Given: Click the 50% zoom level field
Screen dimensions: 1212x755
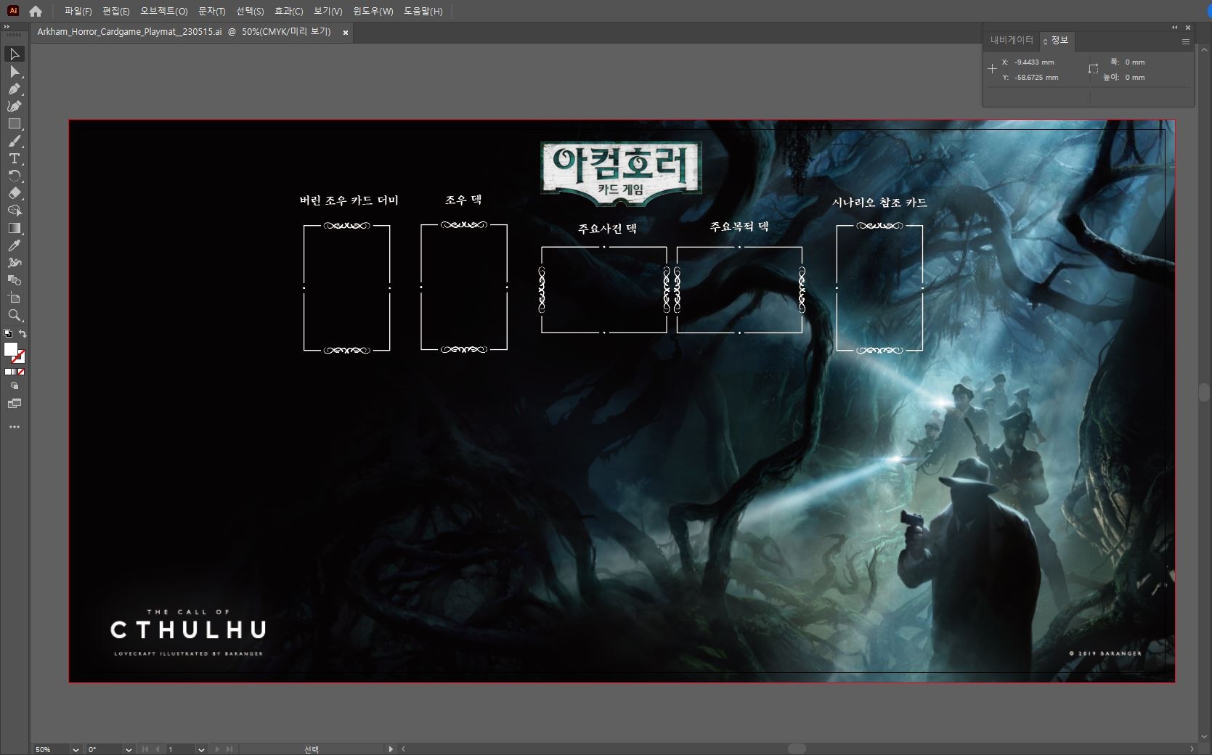Looking at the screenshot, I should (x=51, y=749).
